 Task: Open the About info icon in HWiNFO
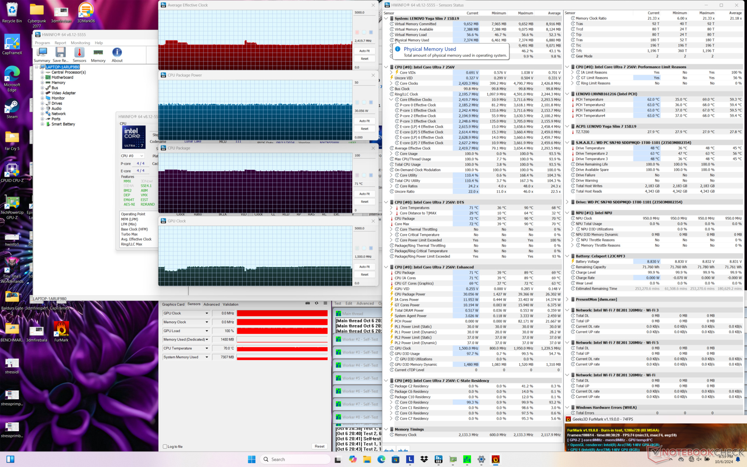coord(117,55)
